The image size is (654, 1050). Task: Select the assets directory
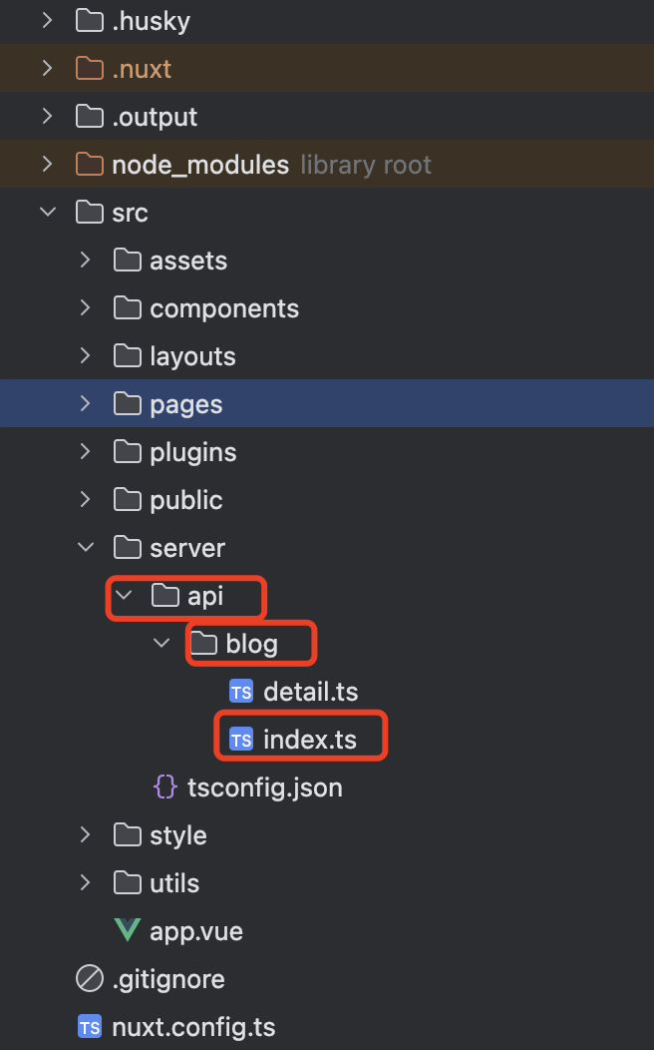click(x=187, y=261)
